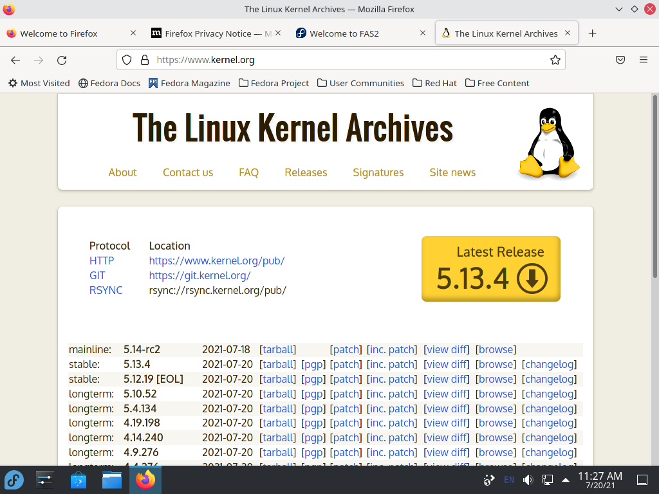Image resolution: width=659 pixels, height=494 pixels.
Task: Open https://git.kernel.org/ link
Action: 200,275
